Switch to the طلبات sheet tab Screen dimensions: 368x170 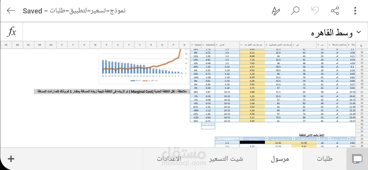[x=325, y=159]
